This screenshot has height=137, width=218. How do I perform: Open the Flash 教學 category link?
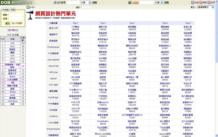pos(53,123)
